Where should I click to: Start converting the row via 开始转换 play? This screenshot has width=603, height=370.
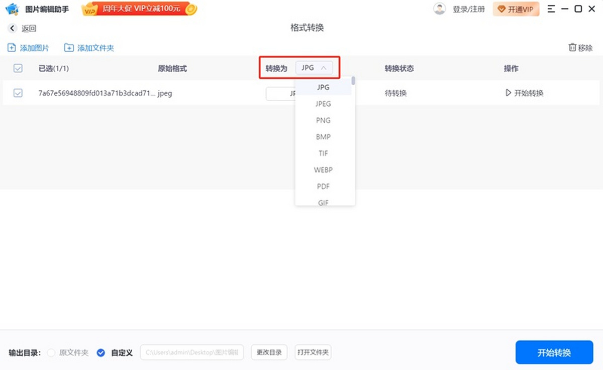point(524,93)
